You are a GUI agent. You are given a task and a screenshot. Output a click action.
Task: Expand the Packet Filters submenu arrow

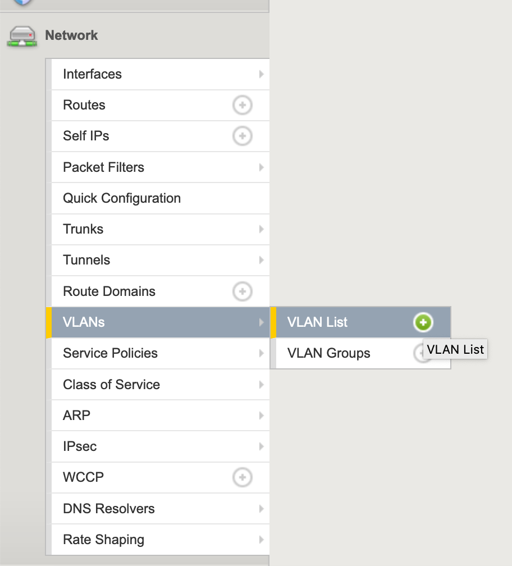click(262, 167)
